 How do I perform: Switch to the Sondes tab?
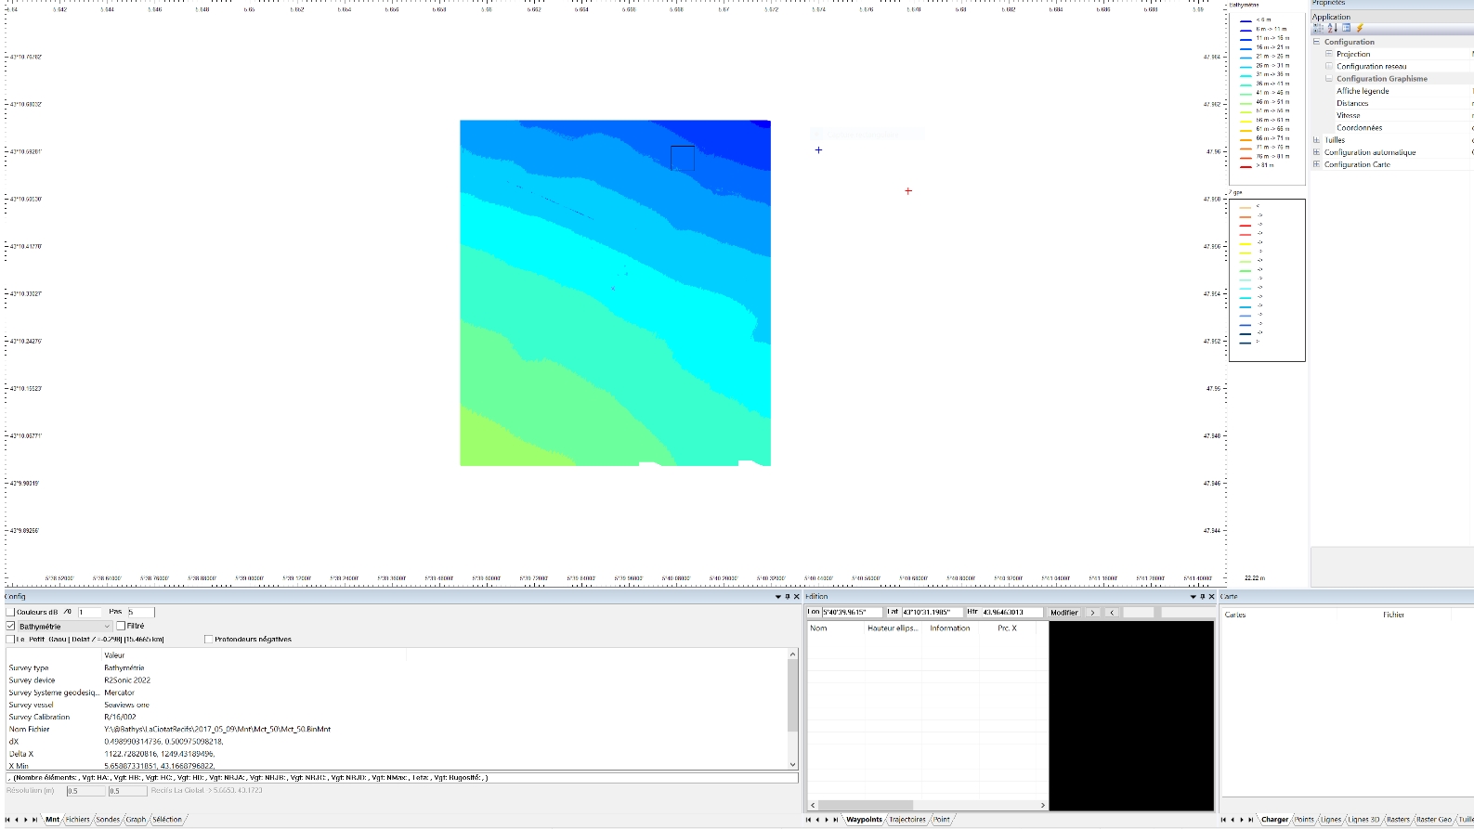[x=108, y=820]
